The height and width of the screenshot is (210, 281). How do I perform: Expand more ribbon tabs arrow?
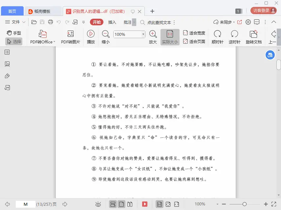[x=134, y=22]
